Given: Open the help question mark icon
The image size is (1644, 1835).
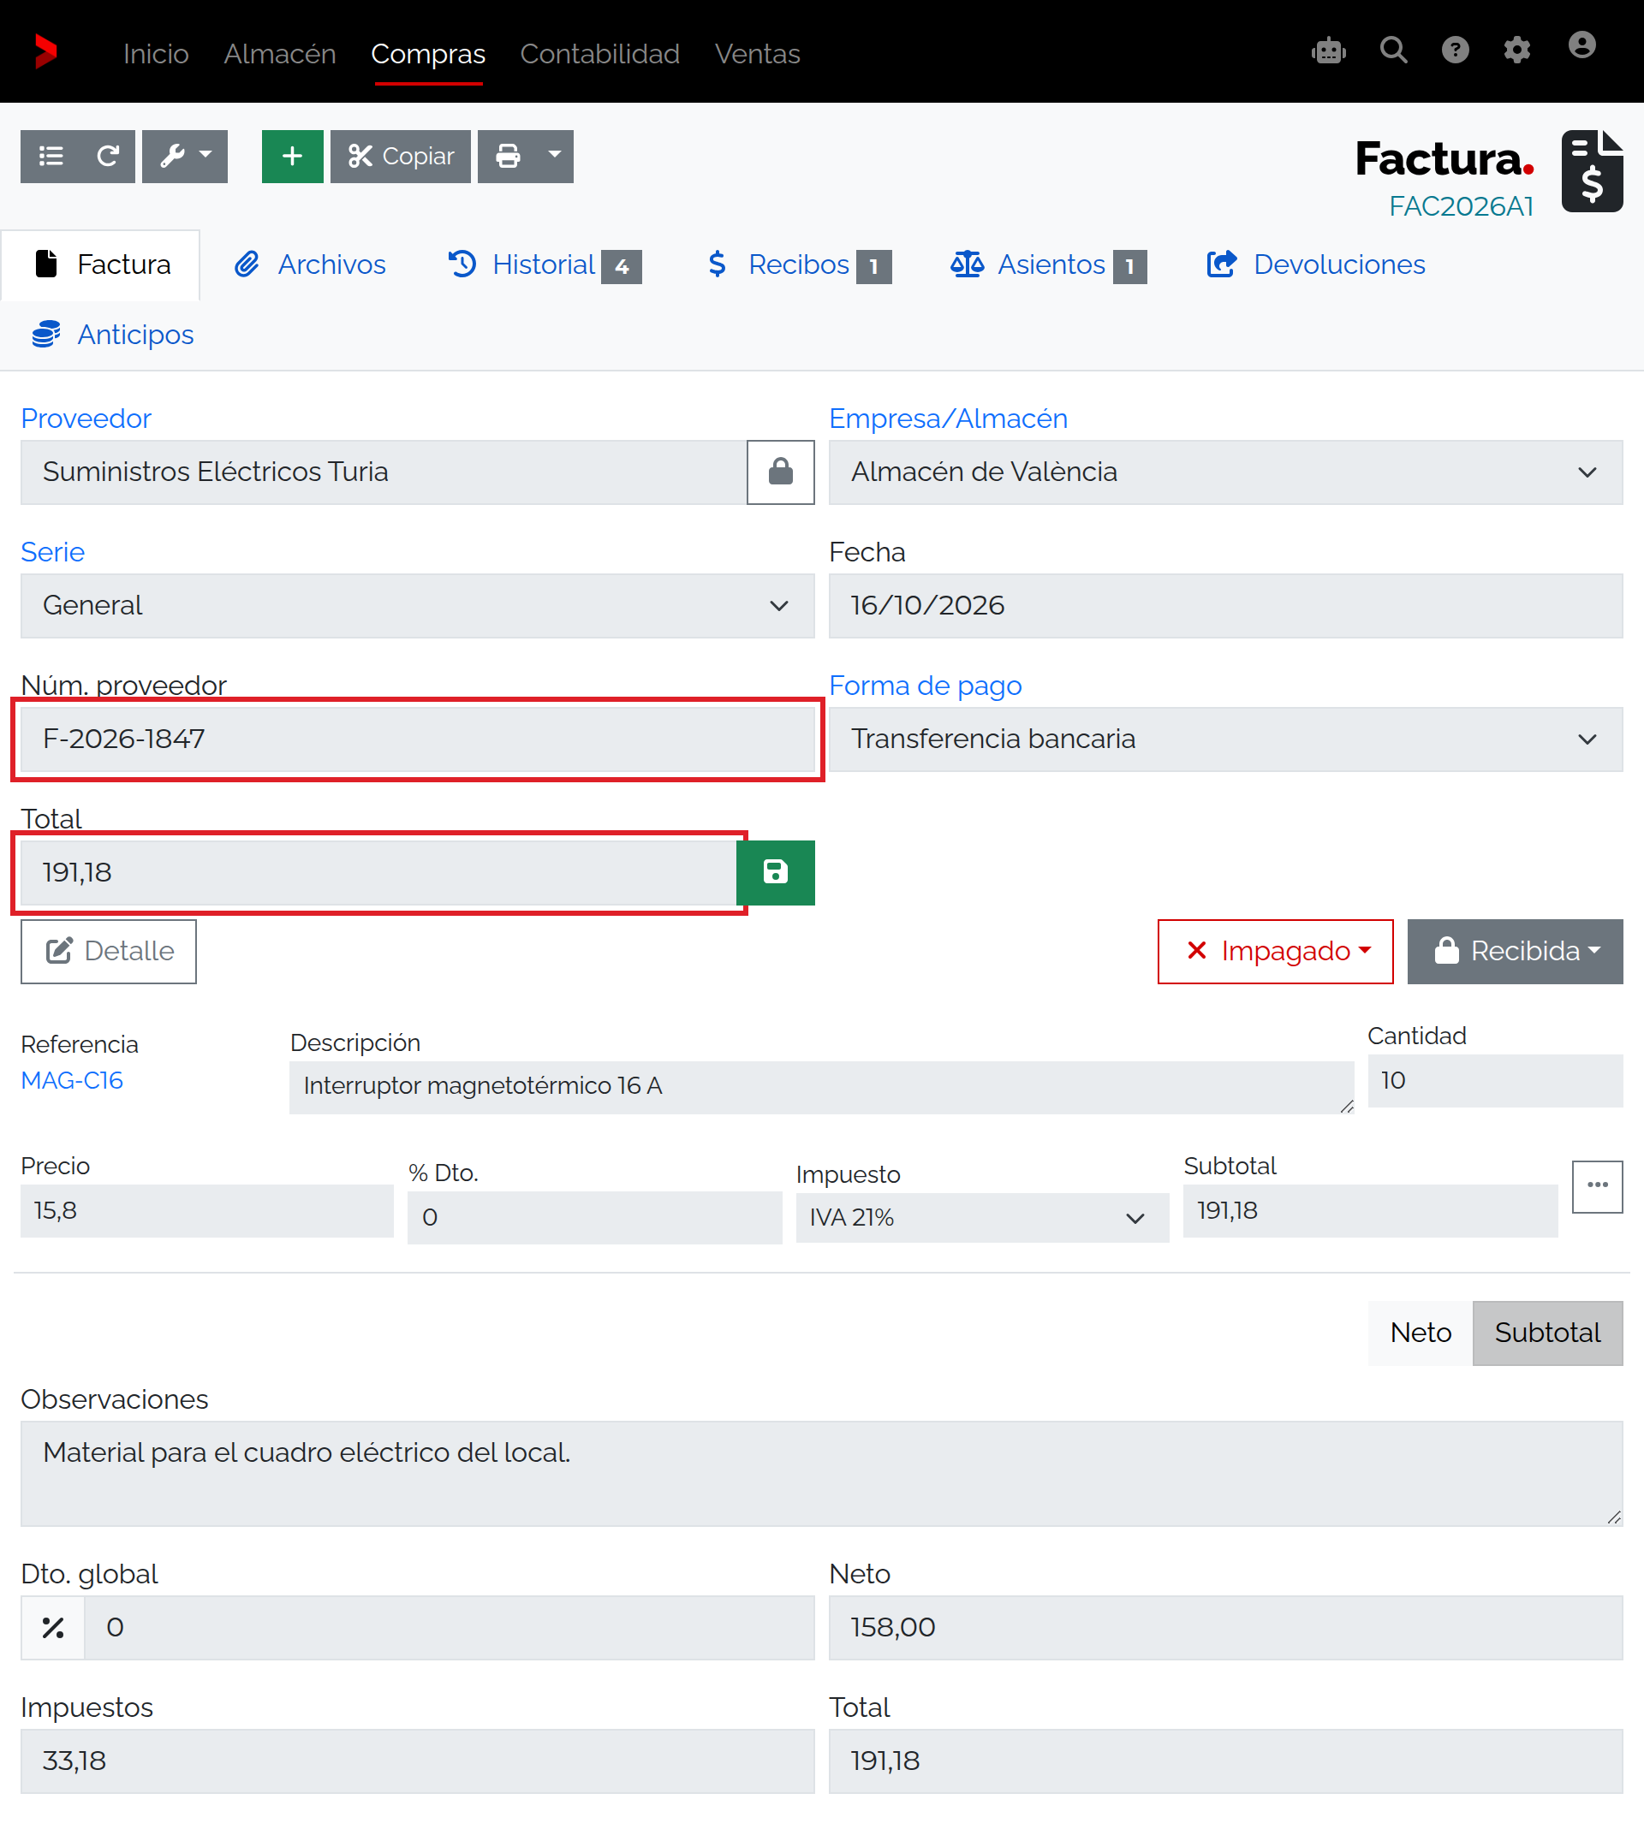Looking at the screenshot, I should pyautogui.click(x=1456, y=50).
